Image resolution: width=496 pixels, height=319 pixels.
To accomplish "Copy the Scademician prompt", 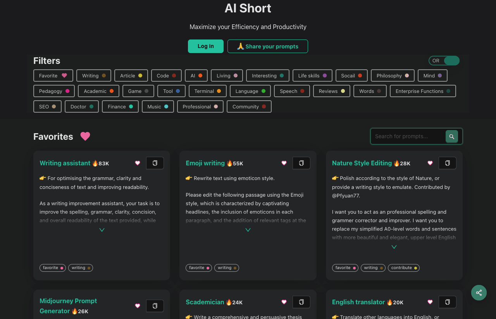I will coord(301,302).
